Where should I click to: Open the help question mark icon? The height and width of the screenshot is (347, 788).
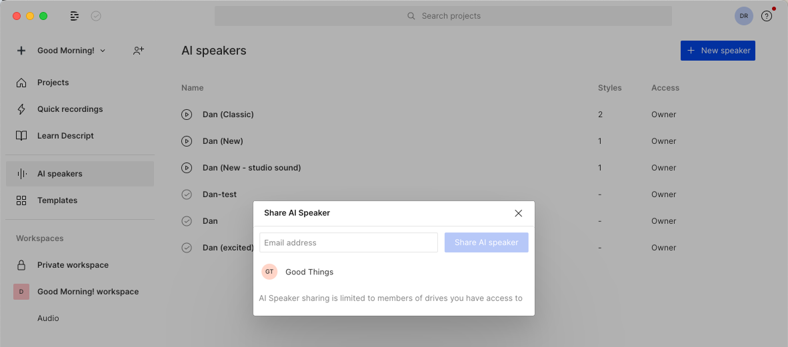pos(767,16)
